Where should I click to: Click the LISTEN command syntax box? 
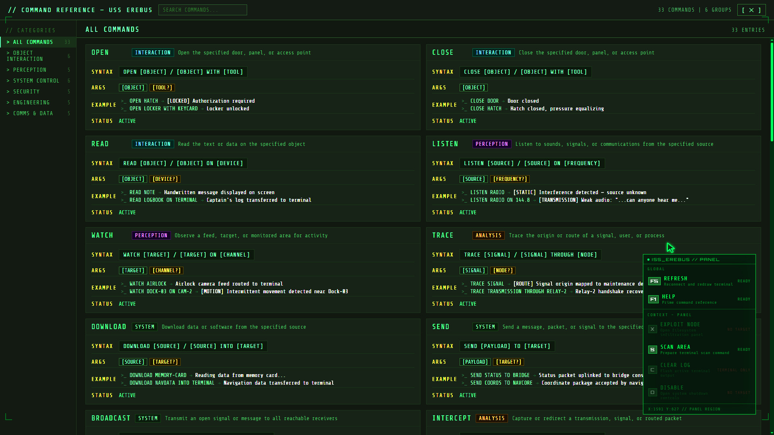click(x=532, y=164)
